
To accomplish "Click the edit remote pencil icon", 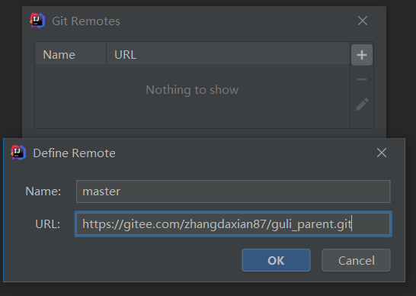I will pyautogui.click(x=362, y=104).
